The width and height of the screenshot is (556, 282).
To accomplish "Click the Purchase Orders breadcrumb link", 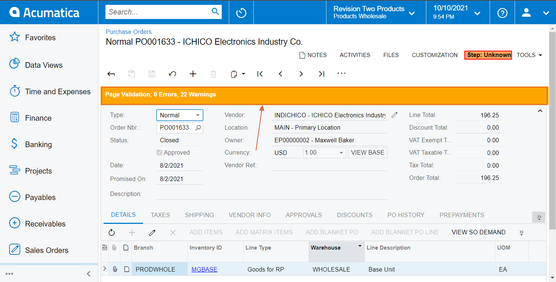I will click(x=129, y=32).
